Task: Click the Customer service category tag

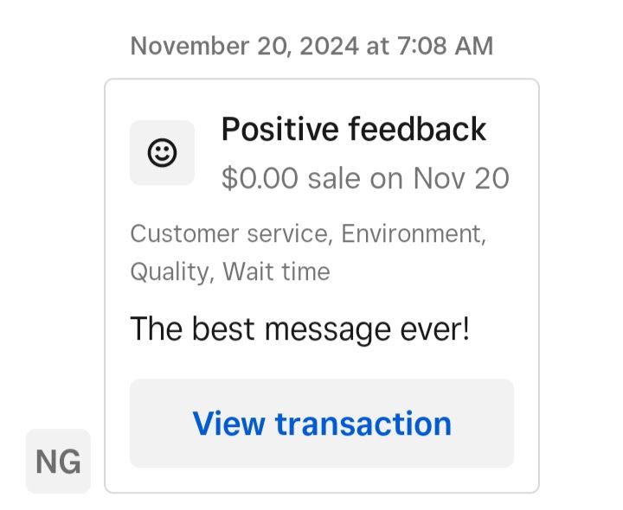Action: pos(229,233)
